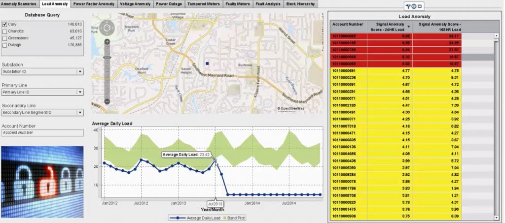505x223 pixels.
Task: Zoom out the map with the minus button
Action: pyautogui.click(x=107, y=101)
